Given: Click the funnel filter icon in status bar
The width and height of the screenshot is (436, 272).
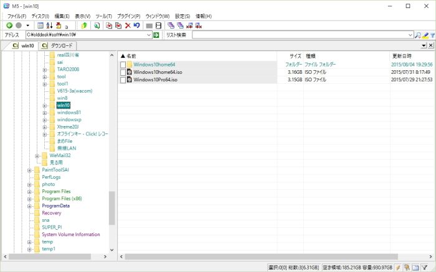Looking at the screenshot, I should (424, 267).
